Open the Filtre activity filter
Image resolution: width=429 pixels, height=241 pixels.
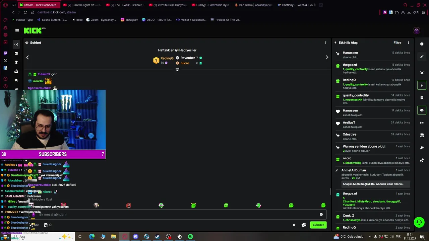pos(397,43)
